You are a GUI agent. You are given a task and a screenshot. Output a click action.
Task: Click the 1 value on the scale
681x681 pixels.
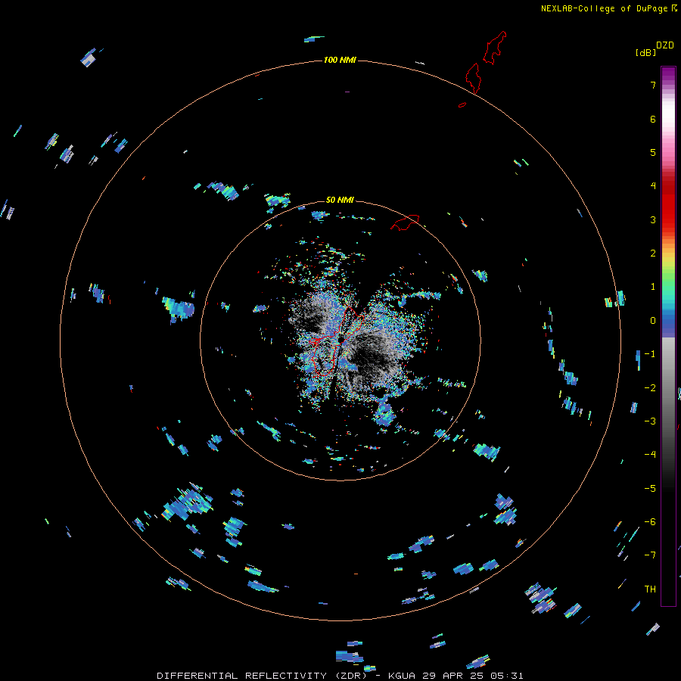[653, 287]
